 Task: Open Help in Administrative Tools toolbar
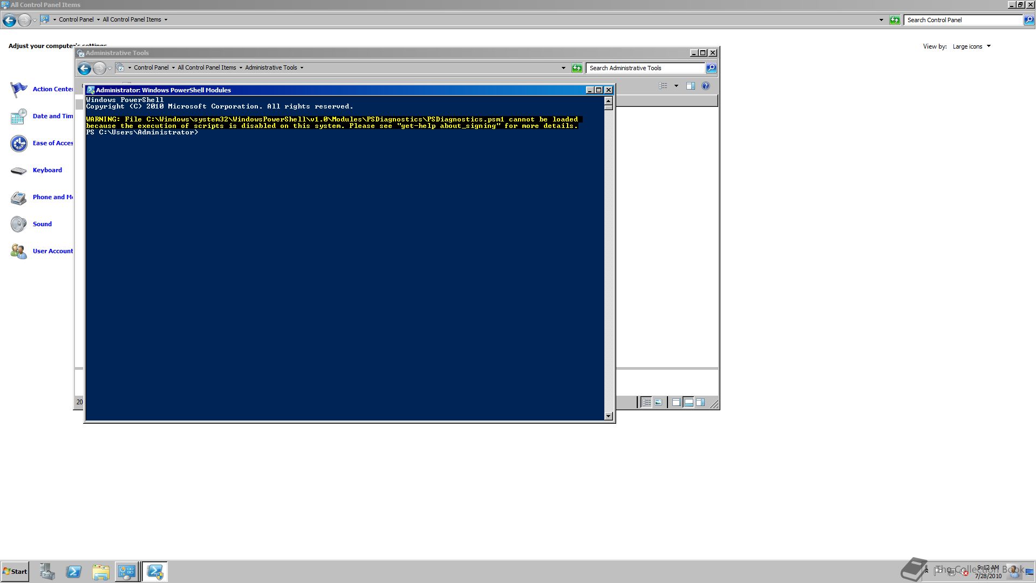coord(705,86)
